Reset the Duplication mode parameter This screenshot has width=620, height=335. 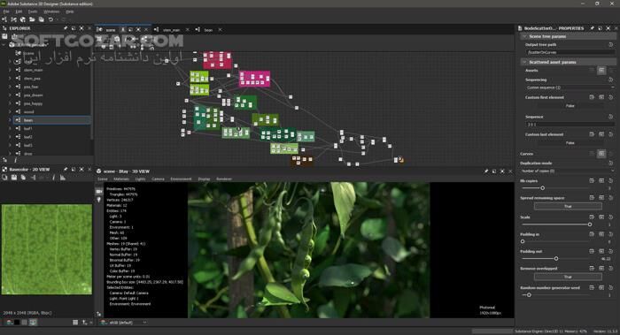[x=610, y=163]
